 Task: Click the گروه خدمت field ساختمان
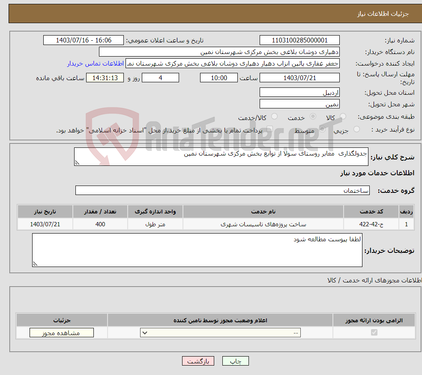tap(223, 190)
